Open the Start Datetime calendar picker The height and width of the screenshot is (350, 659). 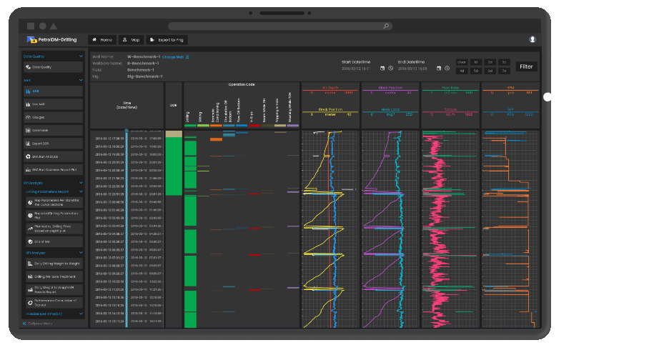point(382,69)
